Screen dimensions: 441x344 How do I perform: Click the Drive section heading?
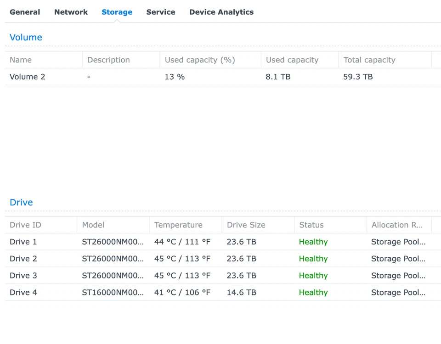(x=21, y=202)
